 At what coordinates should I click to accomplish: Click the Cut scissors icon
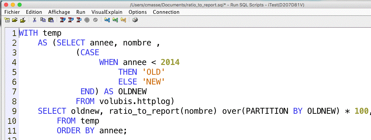tap(34, 20)
